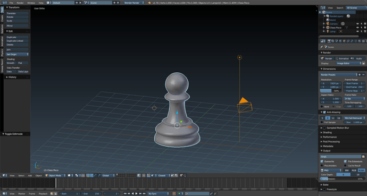Click the play animation button in timeline
The height and width of the screenshot is (196, 367).
[137, 194]
